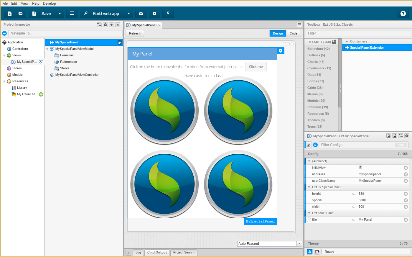
Task: Click the cloud upload publish icon
Action: pos(141,14)
